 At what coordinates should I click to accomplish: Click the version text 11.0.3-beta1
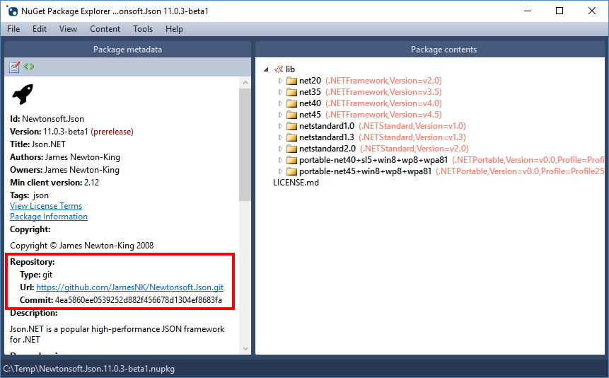point(66,132)
